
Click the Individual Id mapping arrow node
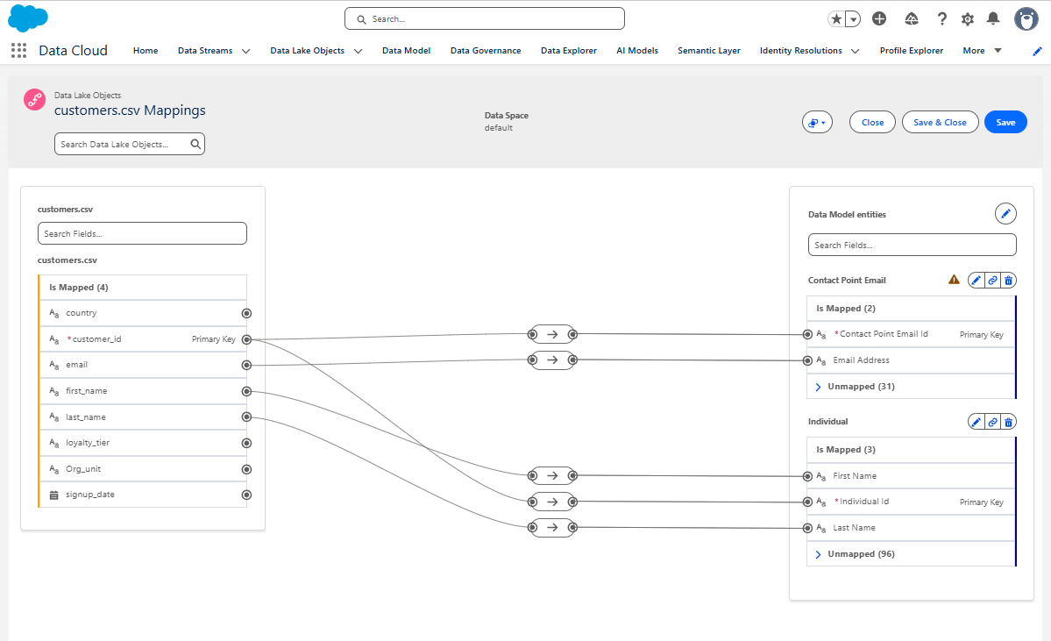point(552,502)
